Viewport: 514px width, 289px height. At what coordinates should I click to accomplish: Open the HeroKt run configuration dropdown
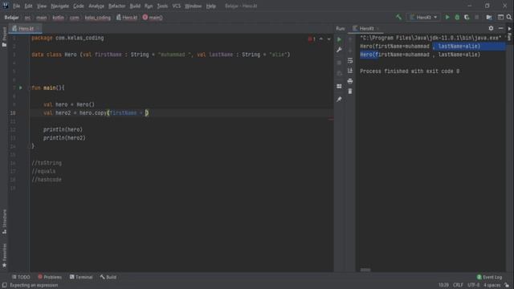pyautogui.click(x=423, y=17)
